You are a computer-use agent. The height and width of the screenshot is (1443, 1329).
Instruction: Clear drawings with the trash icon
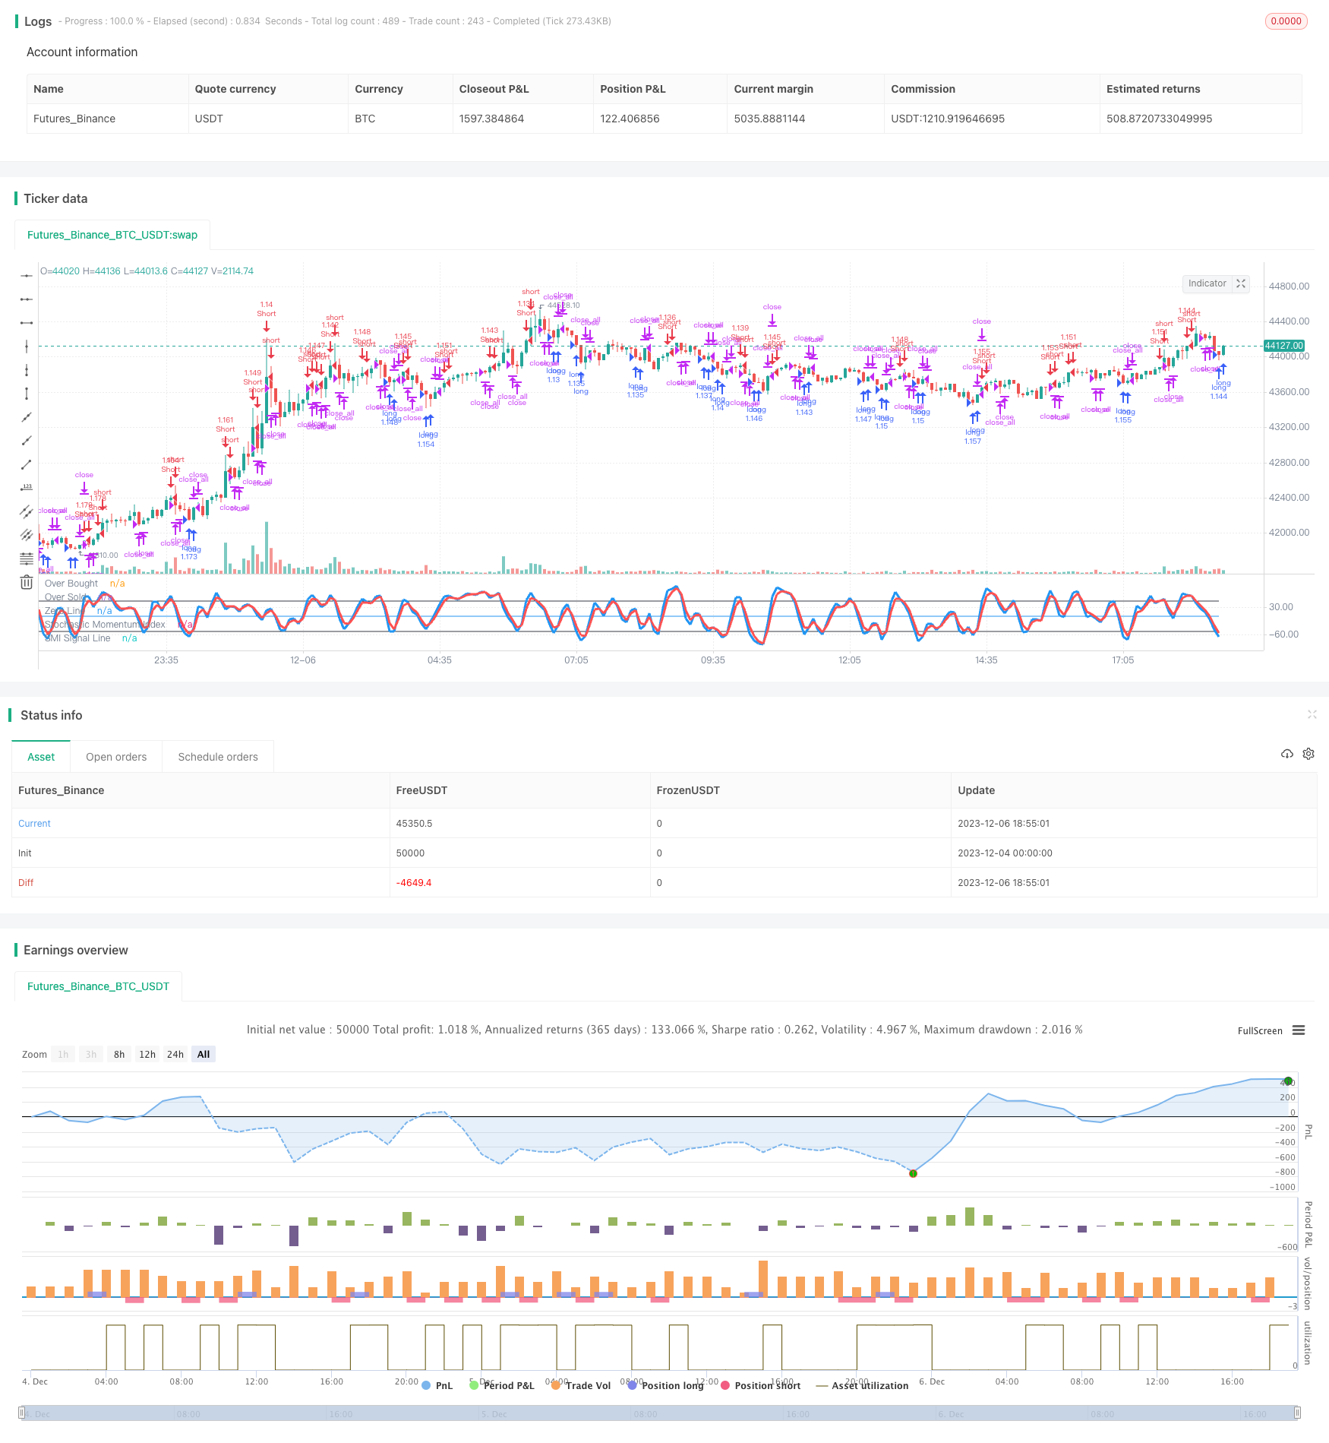(x=27, y=581)
